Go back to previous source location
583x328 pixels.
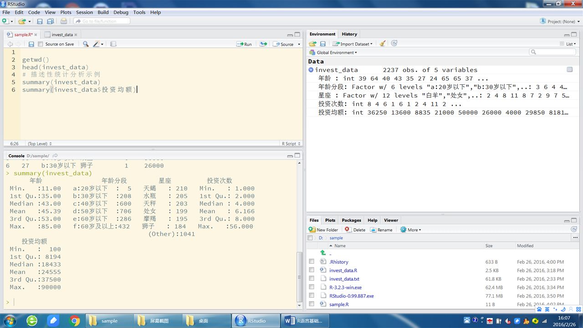10,44
